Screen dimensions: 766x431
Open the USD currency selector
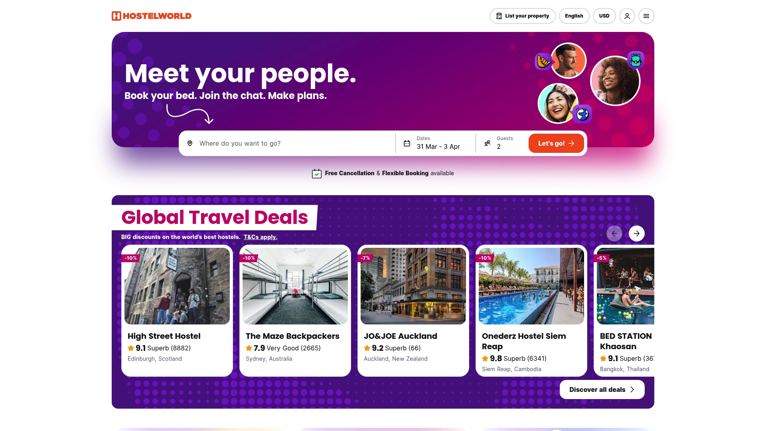(604, 16)
